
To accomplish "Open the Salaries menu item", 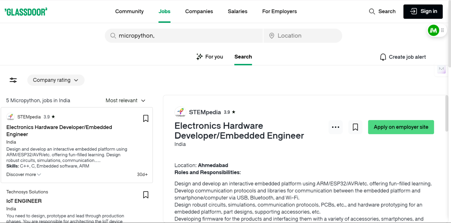I will 238,11.
